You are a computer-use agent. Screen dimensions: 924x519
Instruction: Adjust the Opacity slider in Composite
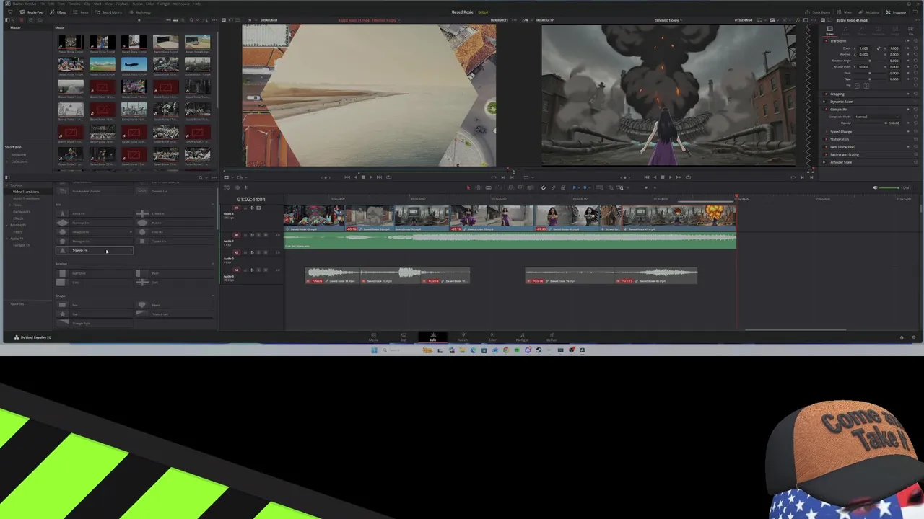tap(871, 123)
